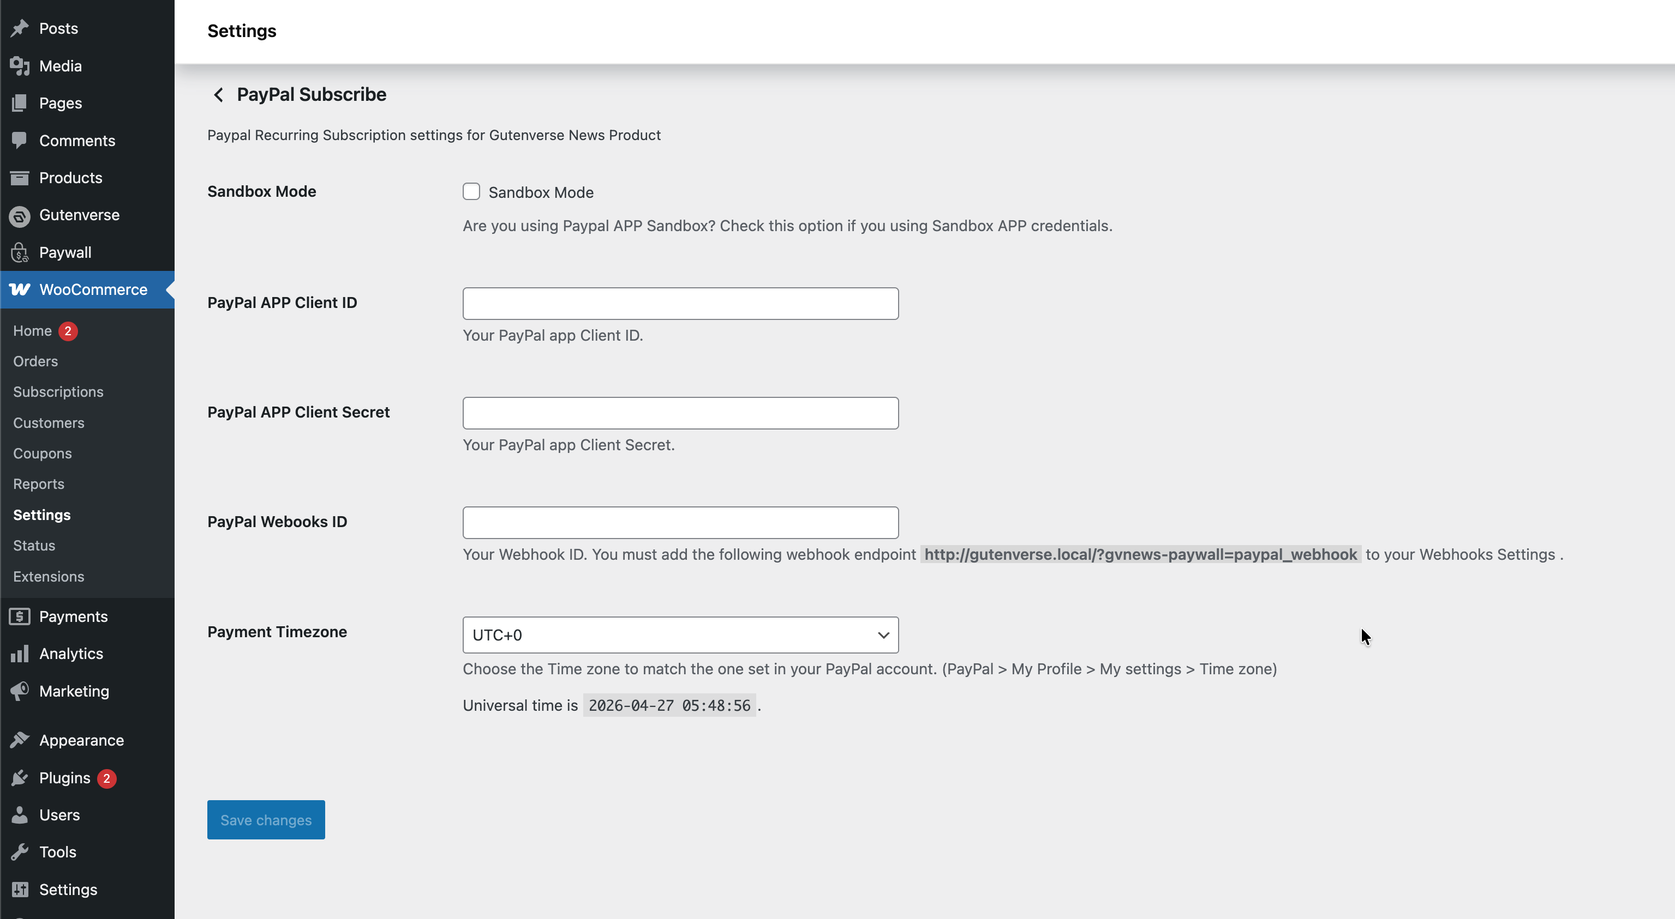Click the Gutenverse logo icon

pos(20,216)
